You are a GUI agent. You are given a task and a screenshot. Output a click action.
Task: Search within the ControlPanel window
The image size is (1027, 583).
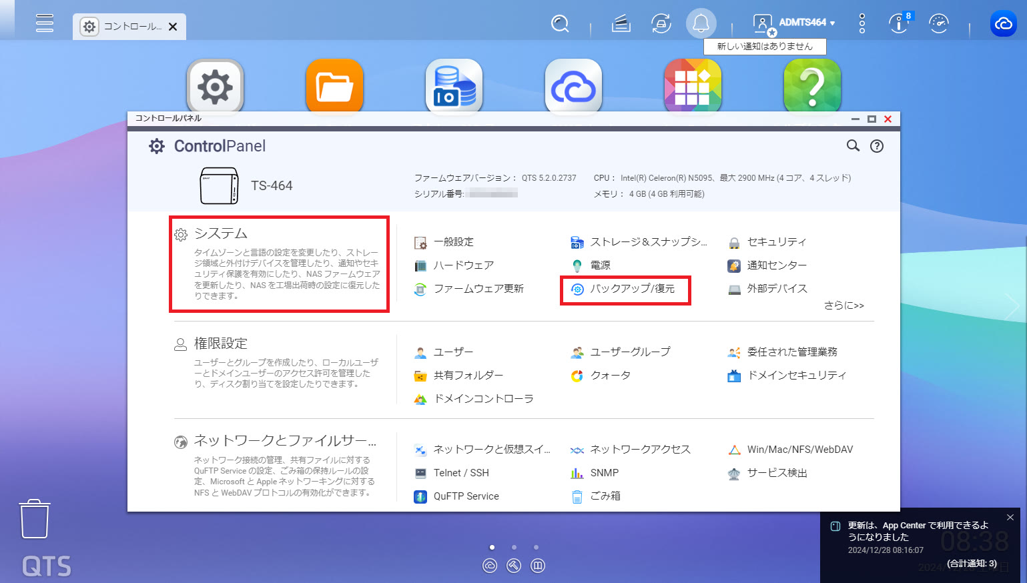[x=853, y=145]
